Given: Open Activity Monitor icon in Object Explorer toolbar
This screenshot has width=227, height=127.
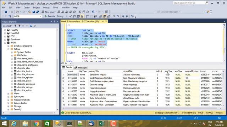Looking at the screenshot, I should 35,26.
